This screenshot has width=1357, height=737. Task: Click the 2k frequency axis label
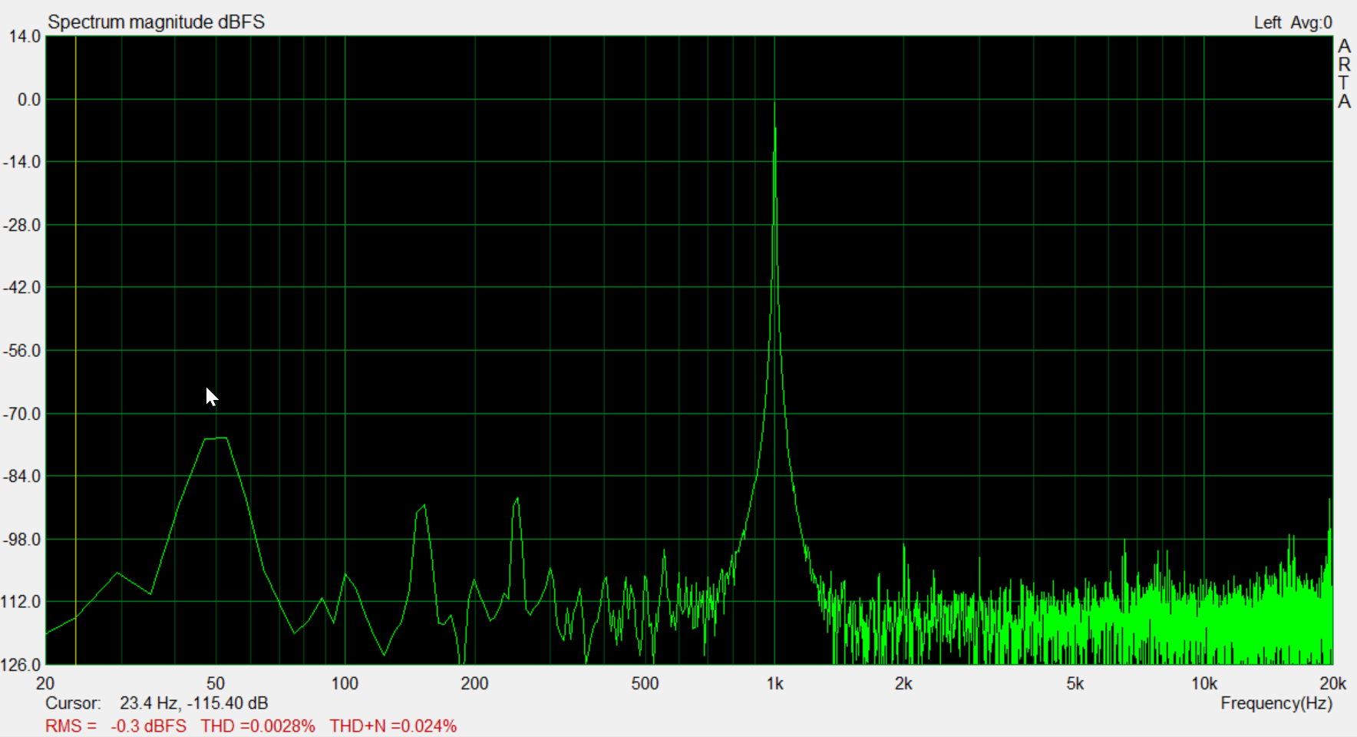point(903,683)
